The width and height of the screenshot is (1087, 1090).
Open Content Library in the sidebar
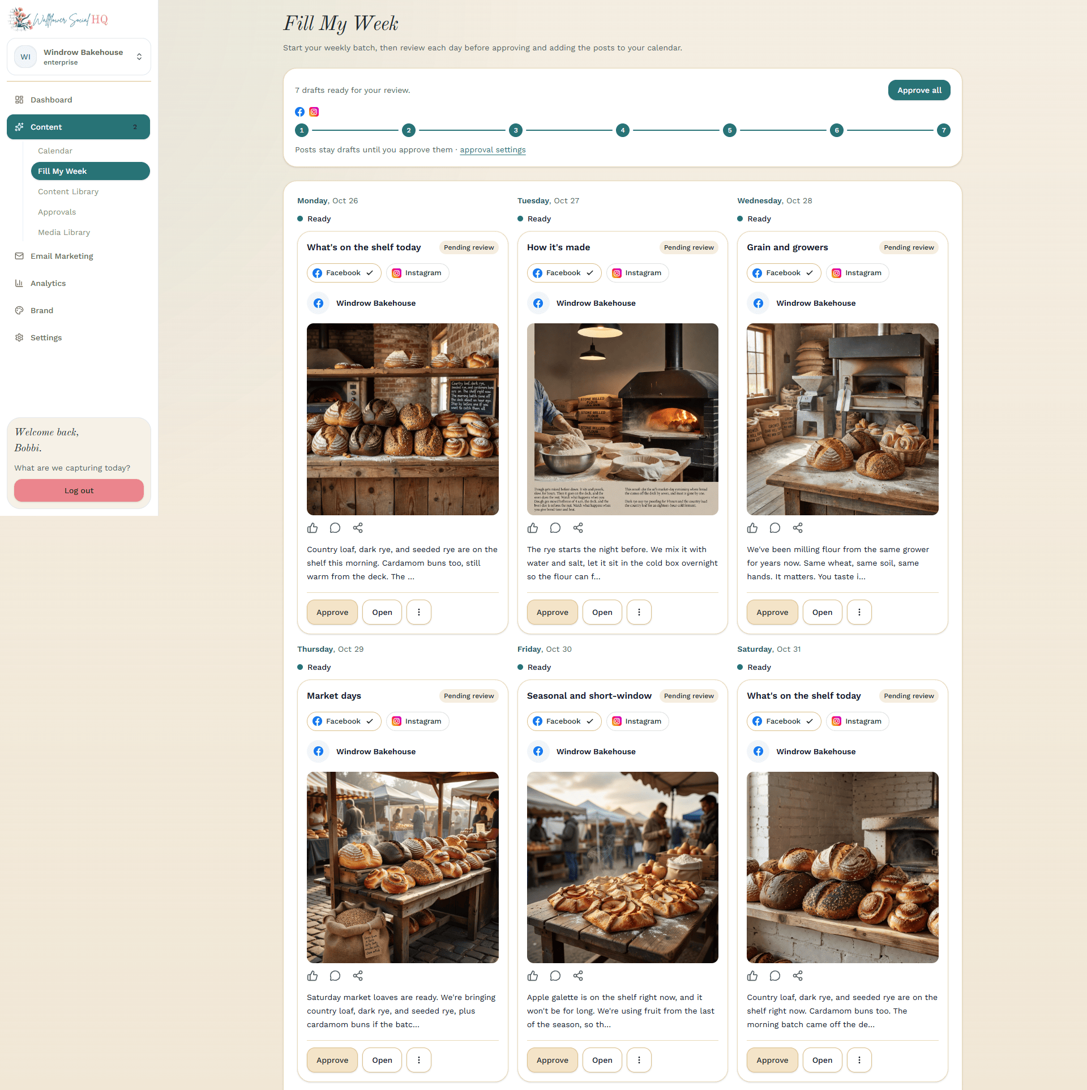91,191
